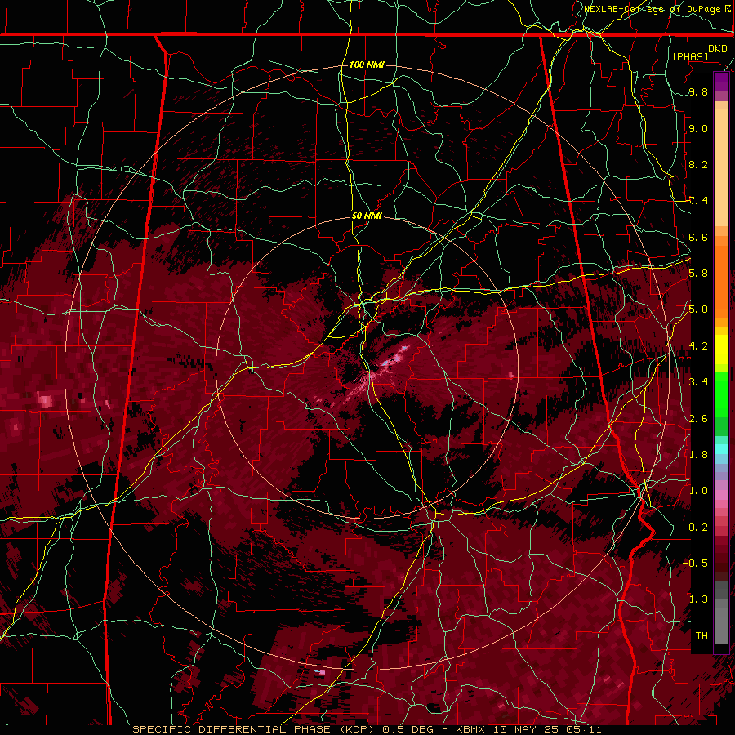Click the 1.8 value on the color scale
This screenshot has height=735, width=735.
[x=698, y=455]
